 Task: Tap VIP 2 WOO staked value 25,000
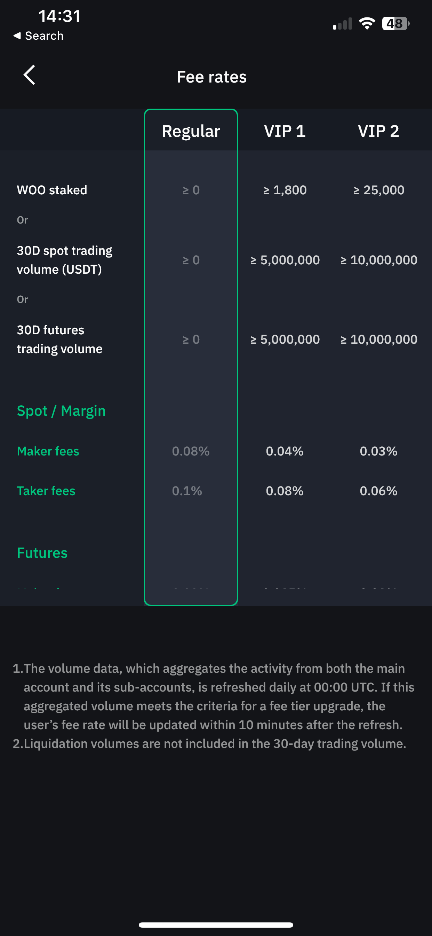379,190
